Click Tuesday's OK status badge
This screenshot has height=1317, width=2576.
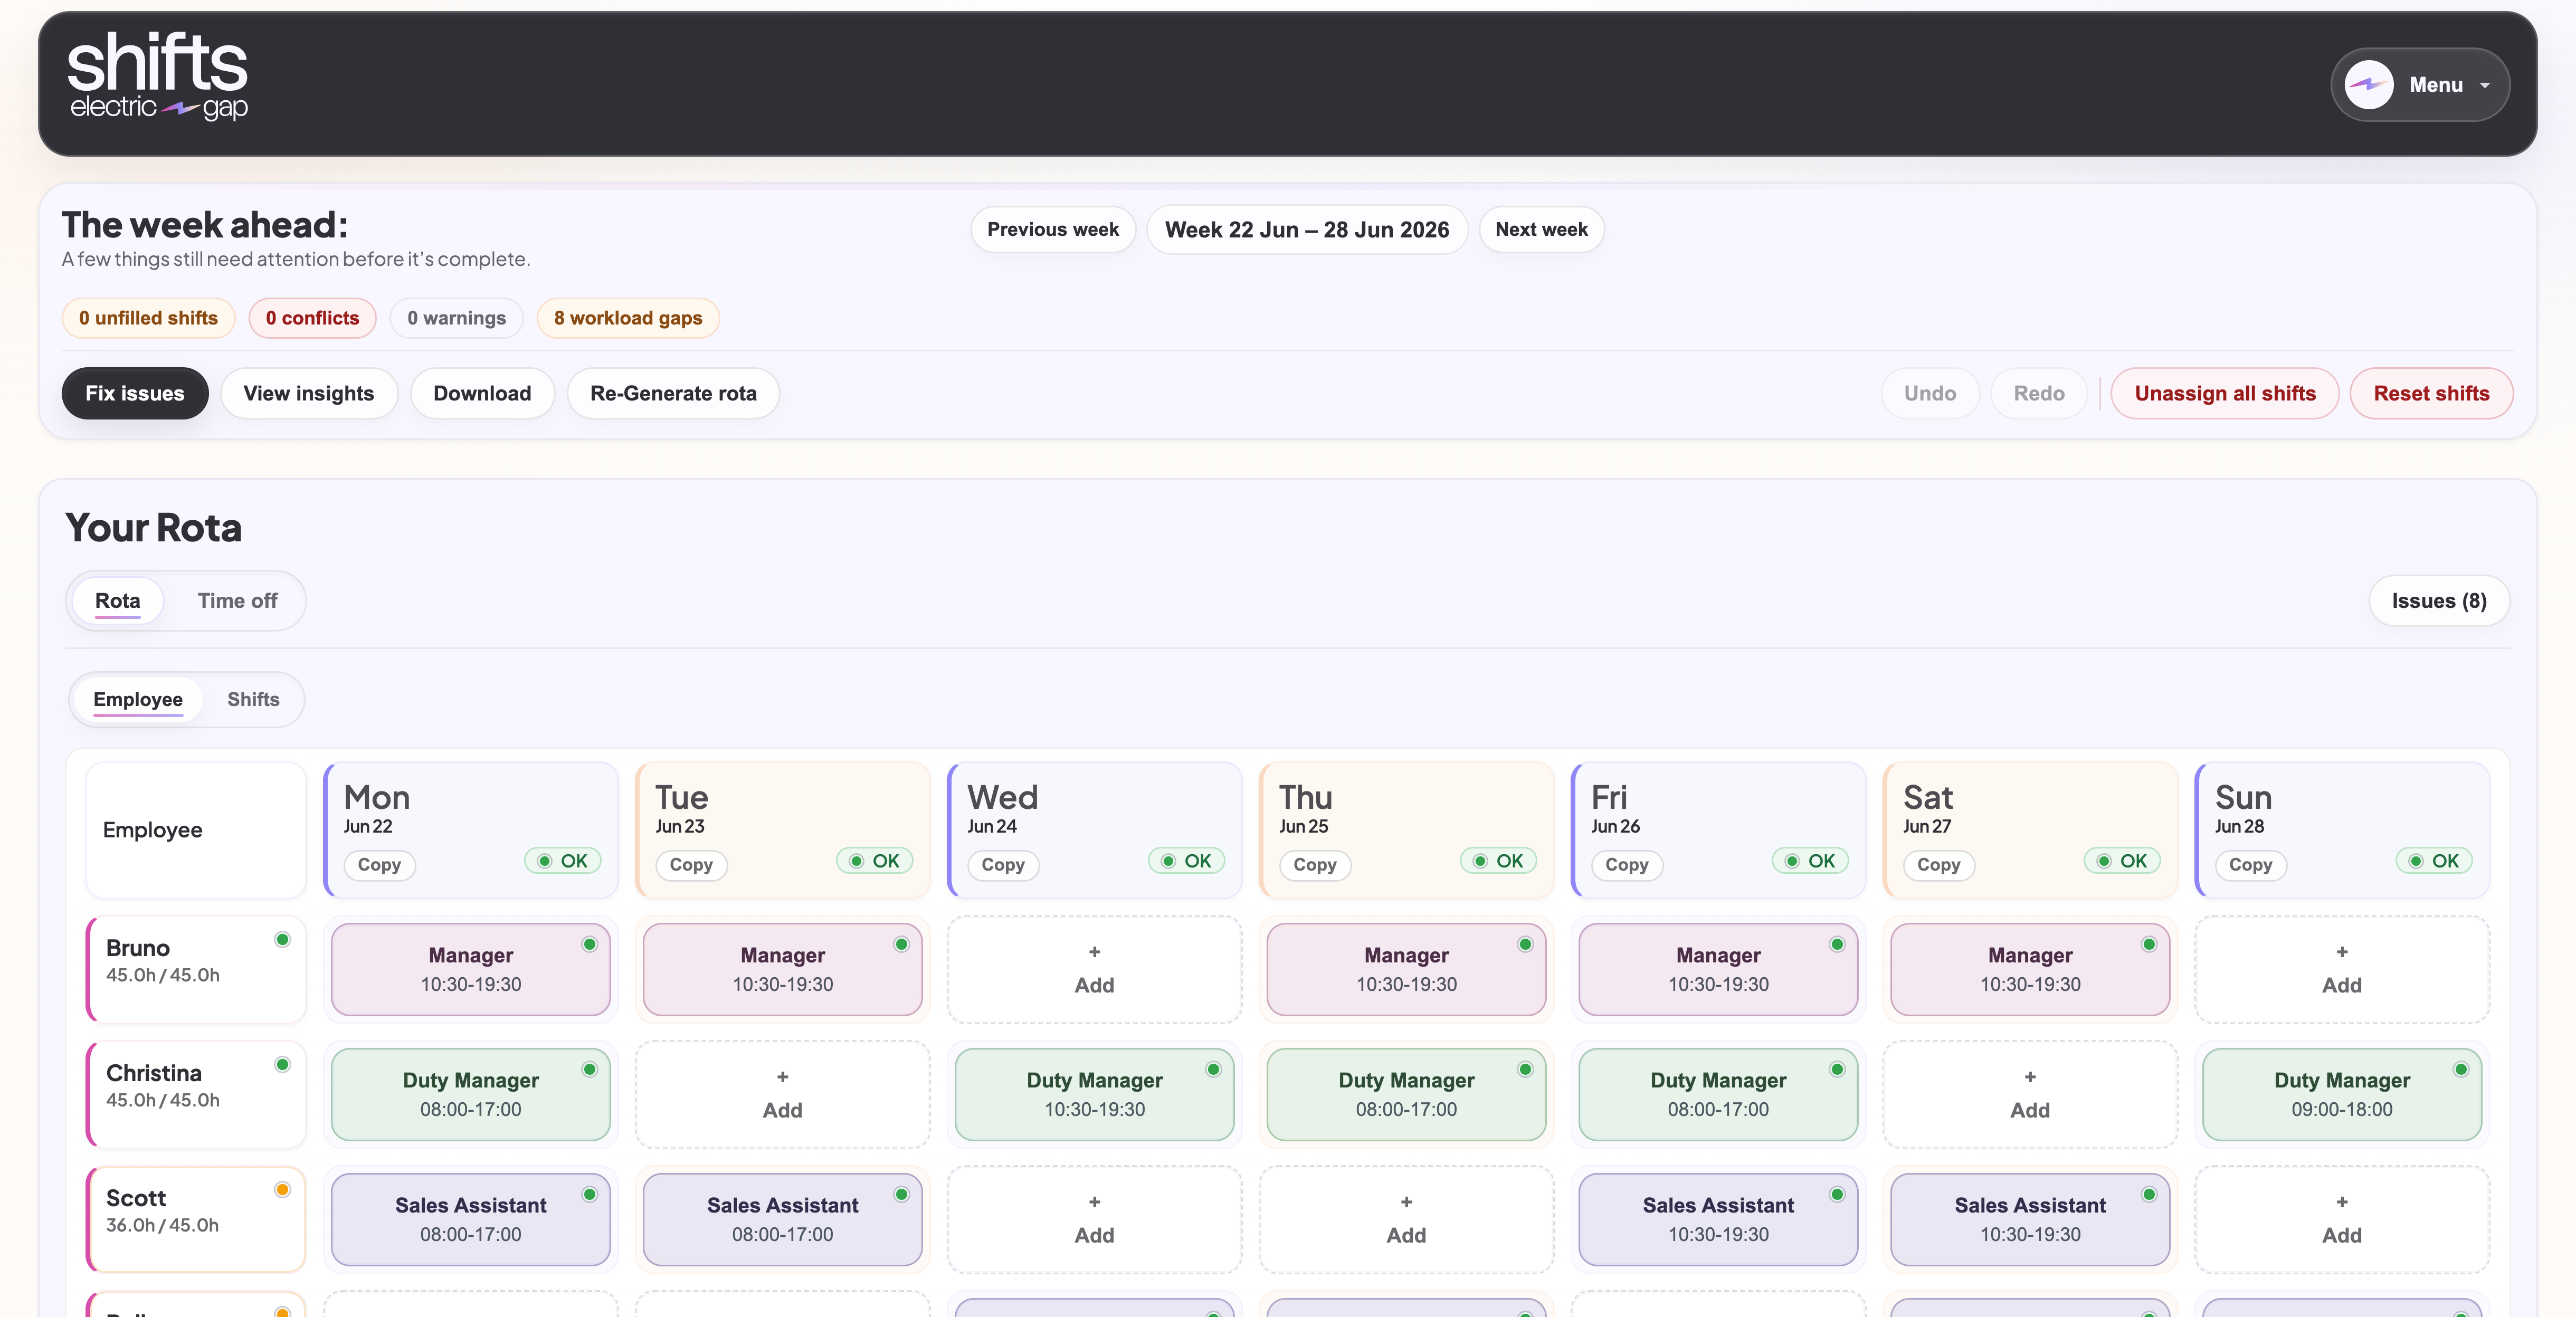(875, 861)
